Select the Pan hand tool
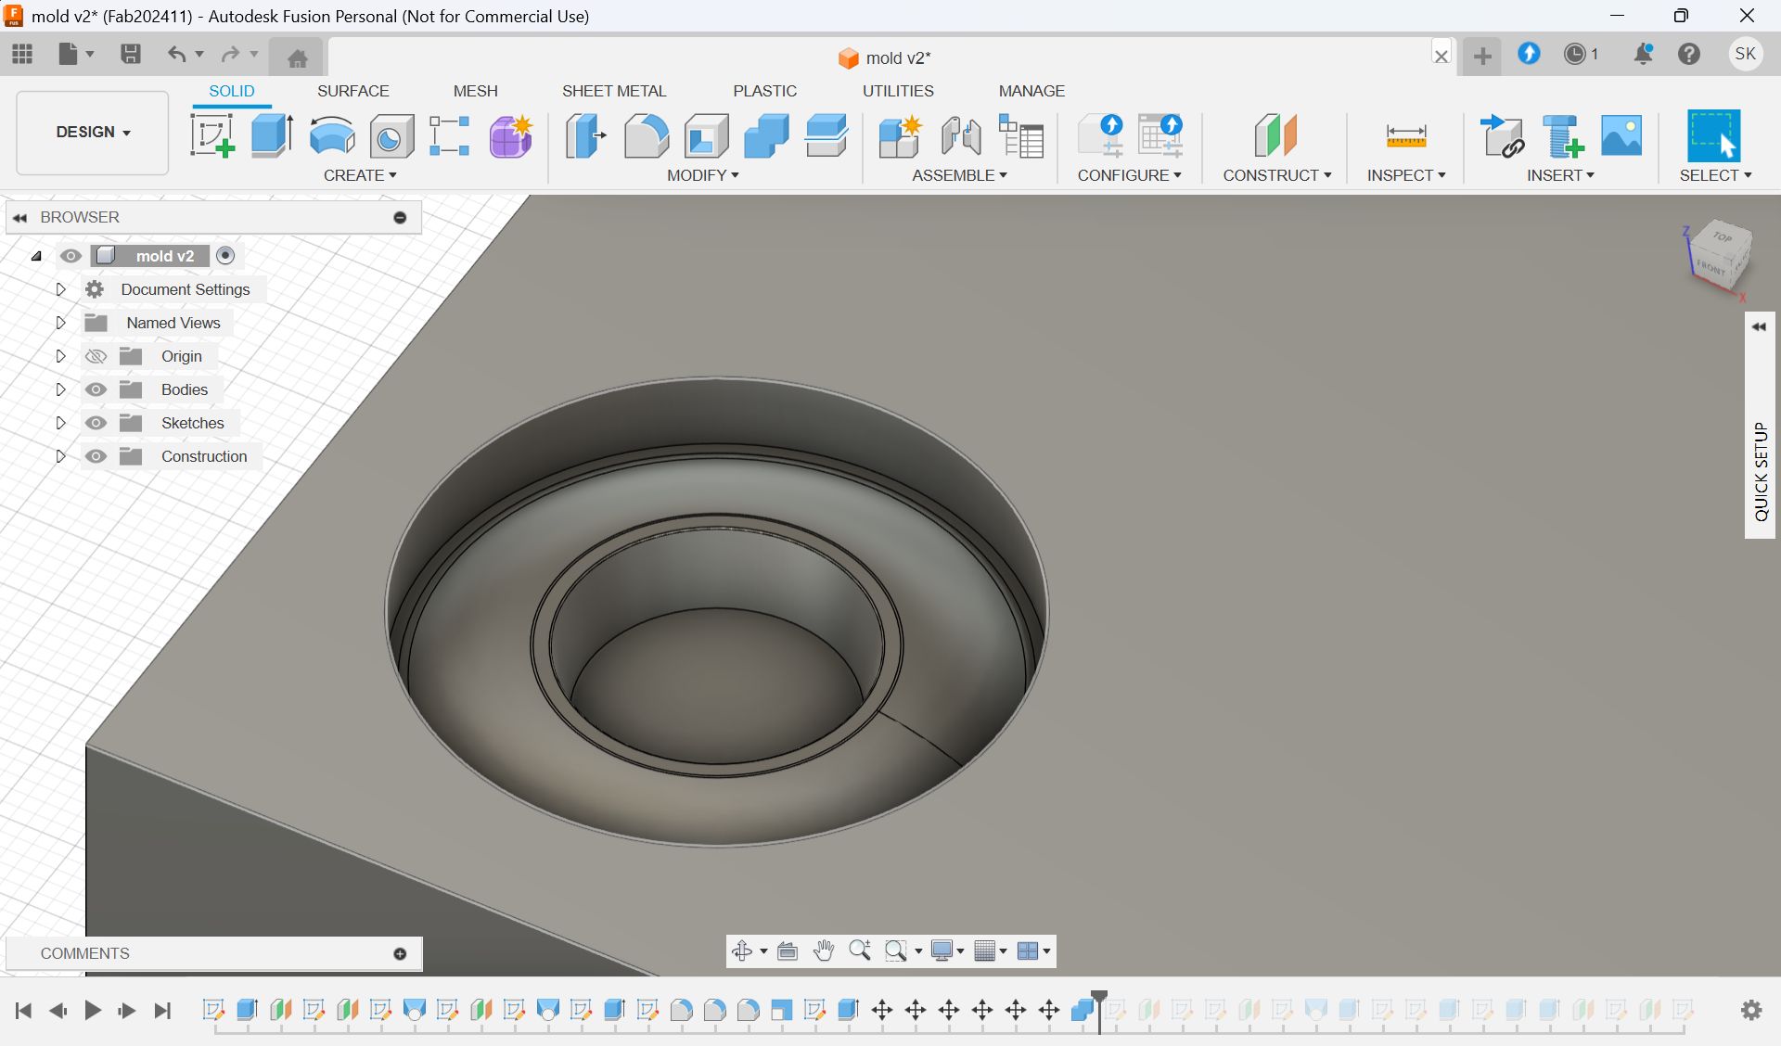Viewport: 1781px width, 1046px height. pos(823,950)
